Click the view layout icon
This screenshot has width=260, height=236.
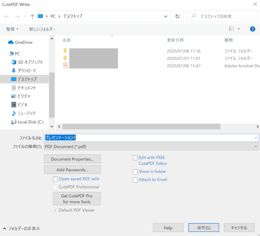(x=231, y=29)
